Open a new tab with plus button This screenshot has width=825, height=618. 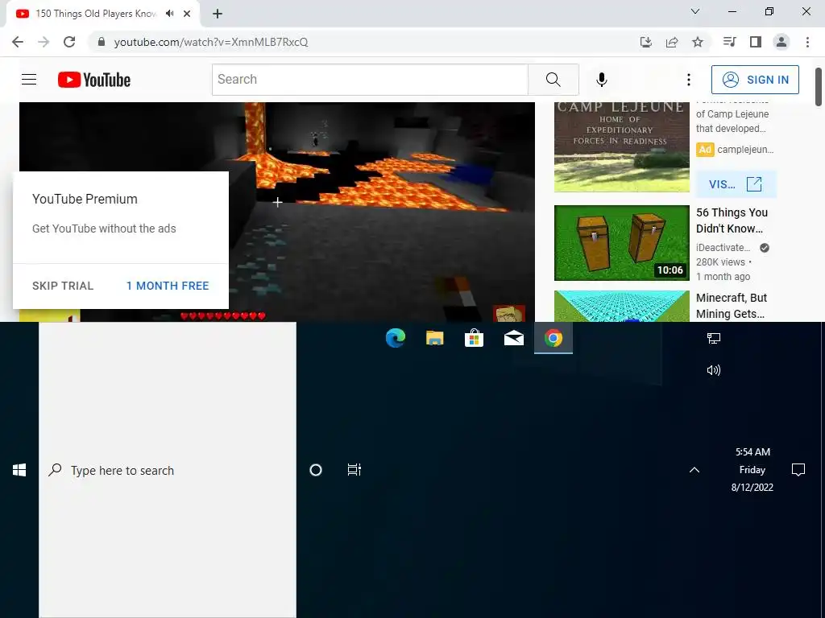218,14
